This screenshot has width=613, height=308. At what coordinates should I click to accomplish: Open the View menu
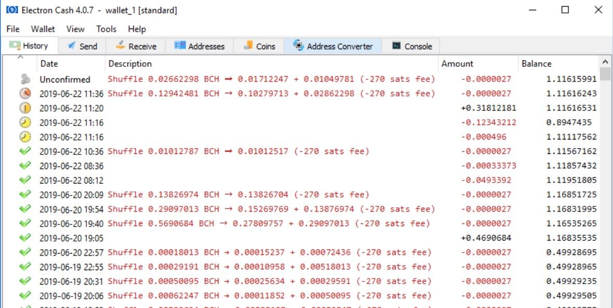[x=75, y=29]
